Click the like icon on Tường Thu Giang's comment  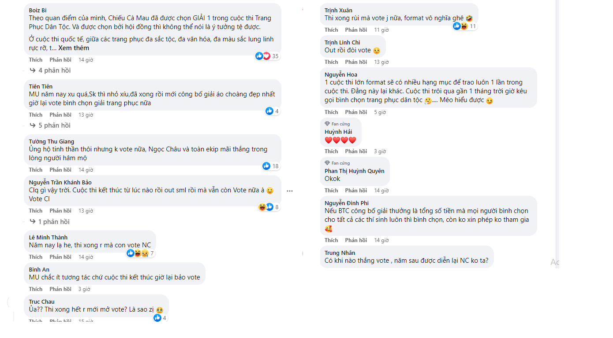266,166
